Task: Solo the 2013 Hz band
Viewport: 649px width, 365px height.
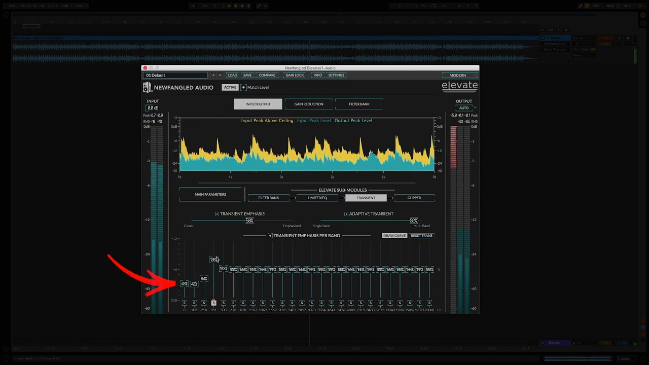Action: click(x=282, y=303)
